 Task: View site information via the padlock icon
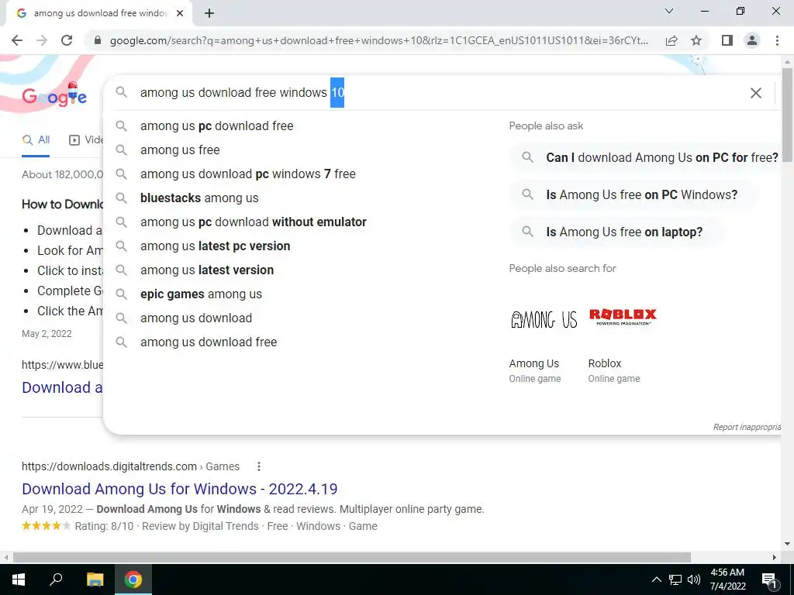98,40
